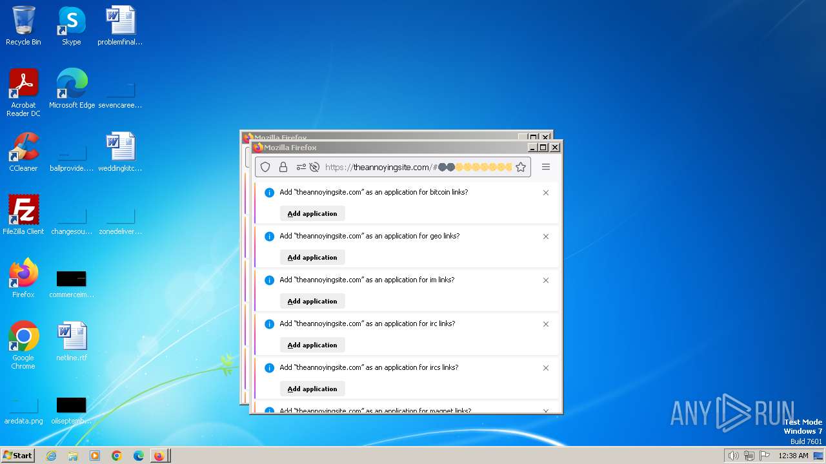Dismiss the bitcoin links notification
Image resolution: width=826 pixels, height=464 pixels.
coord(546,193)
